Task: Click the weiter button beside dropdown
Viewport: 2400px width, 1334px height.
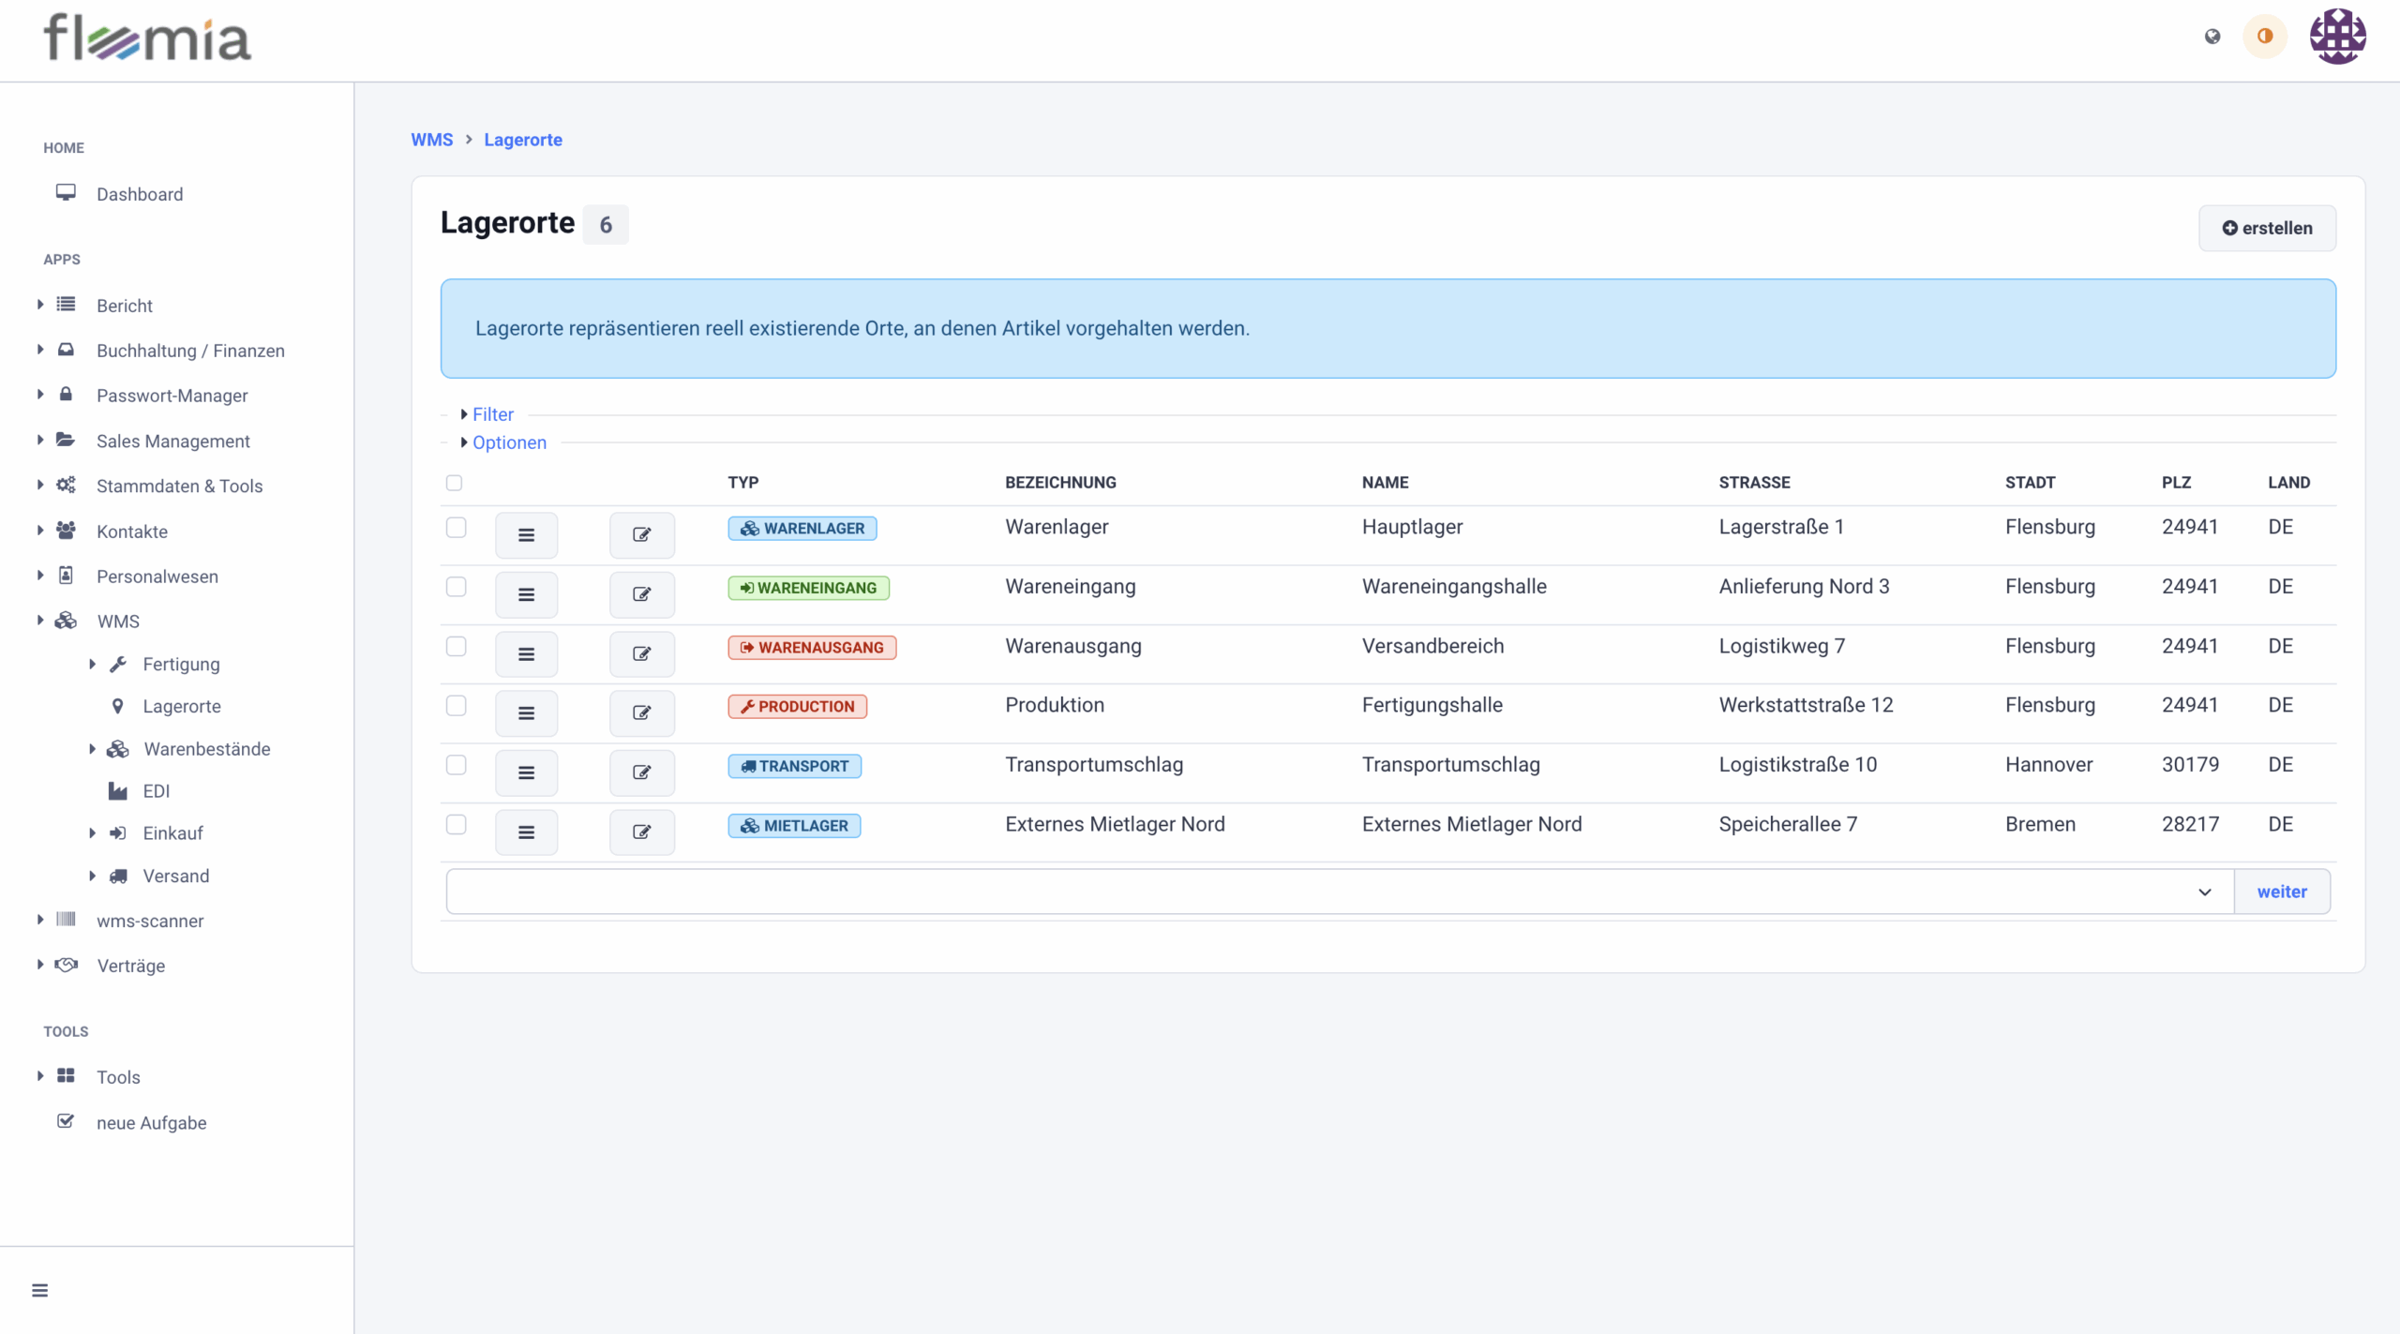Action: pyautogui.click(x=2281, y=892)
